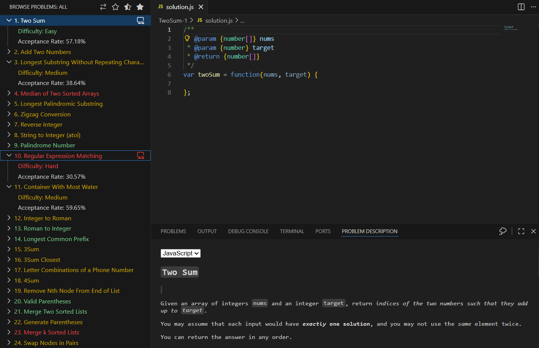Click the thought cloud icon in the panel
This screenshot has width=539, height=348.
503,231
